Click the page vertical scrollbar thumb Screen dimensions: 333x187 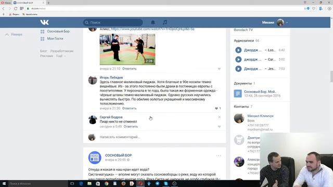pyautogui.click(x=331, y=77)
